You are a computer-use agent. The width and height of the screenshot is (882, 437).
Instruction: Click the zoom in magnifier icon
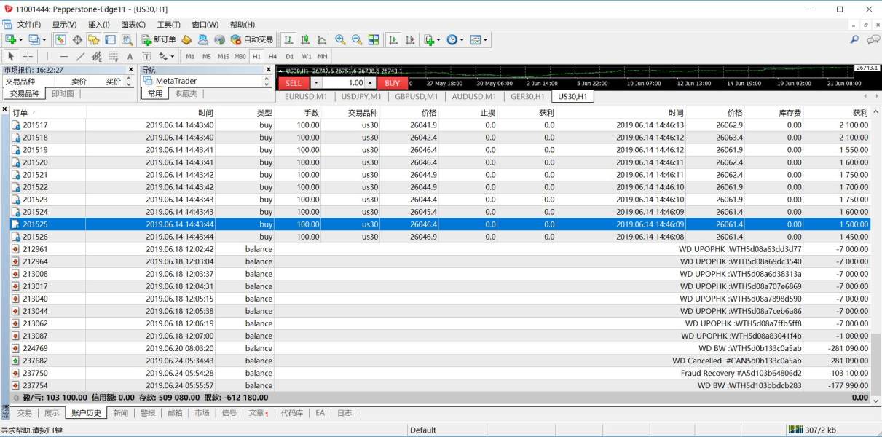pyautogui.click(x=340, y=39)
